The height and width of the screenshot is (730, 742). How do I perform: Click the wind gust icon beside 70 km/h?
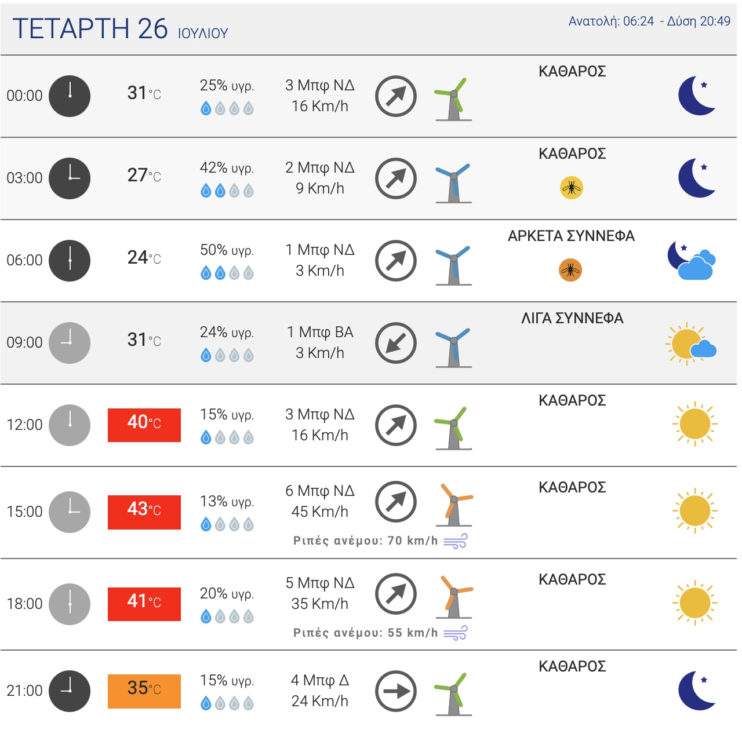click(455, 541)
